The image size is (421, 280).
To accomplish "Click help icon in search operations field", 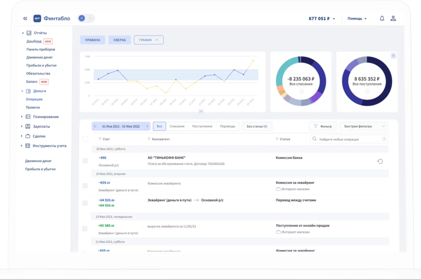I will [x=384, y=139].
